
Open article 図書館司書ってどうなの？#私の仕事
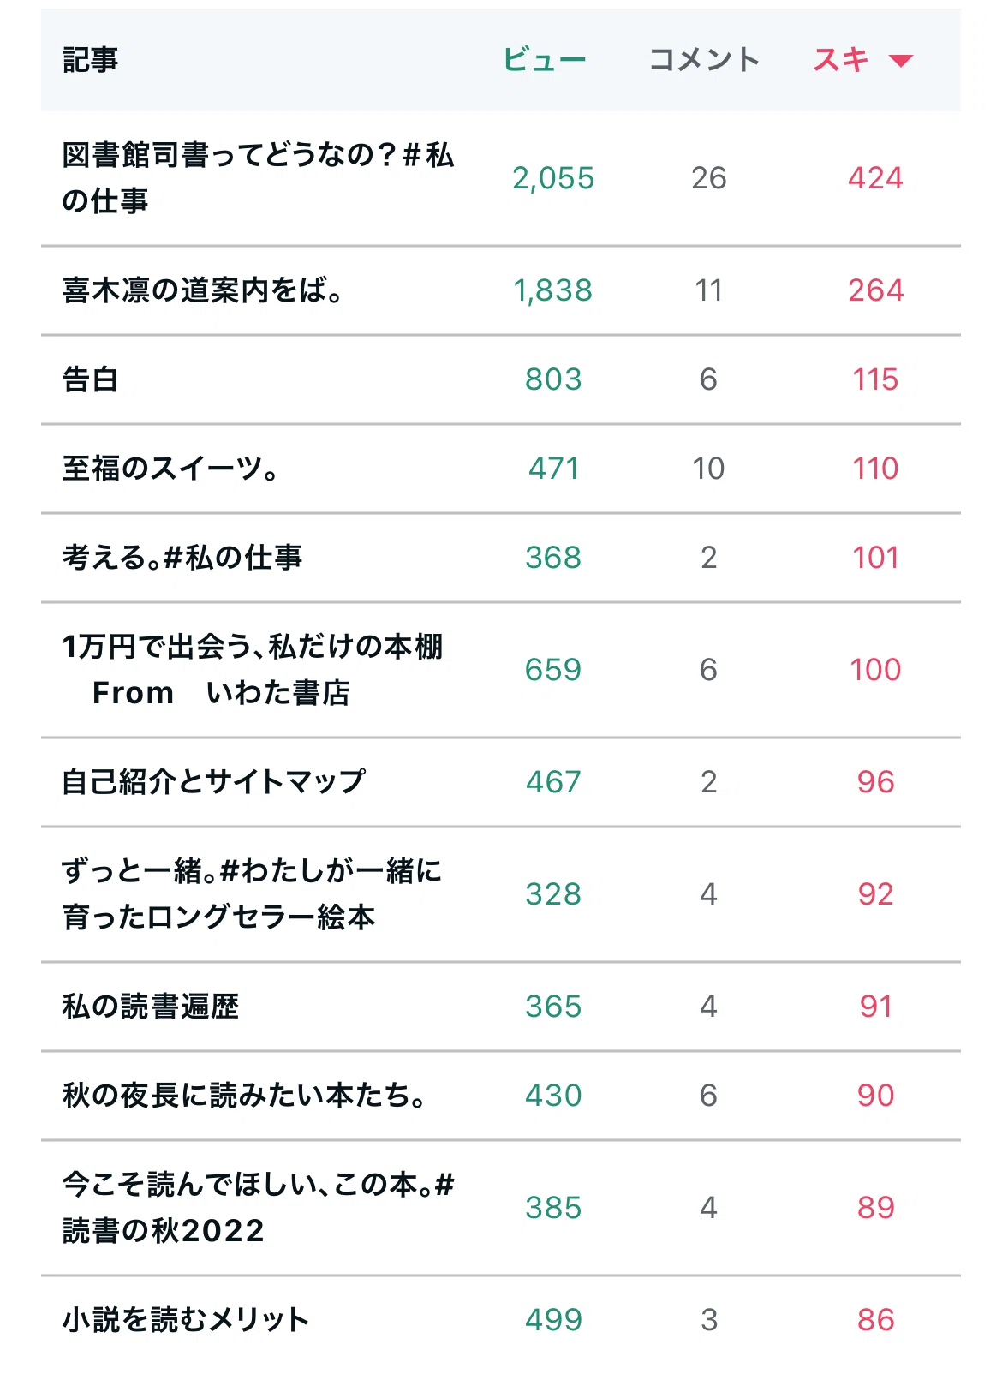tap(258, 178)
